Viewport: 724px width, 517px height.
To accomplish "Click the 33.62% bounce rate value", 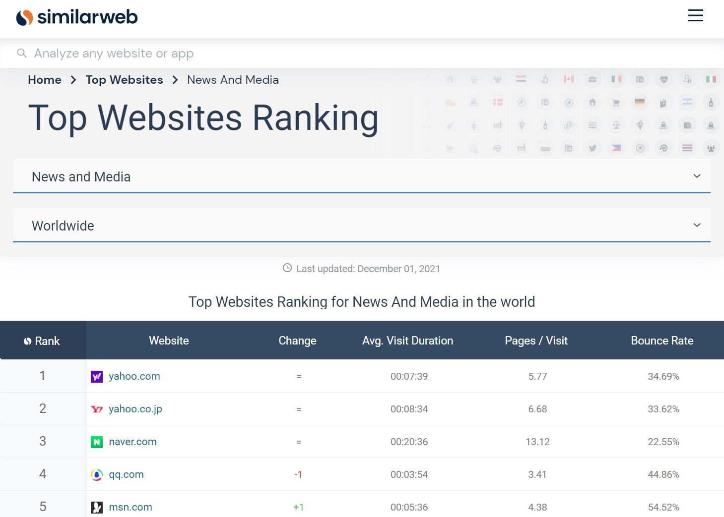I will tap(663, 409).
